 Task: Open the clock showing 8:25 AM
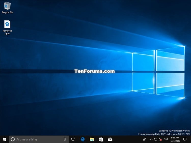(175, 139)
